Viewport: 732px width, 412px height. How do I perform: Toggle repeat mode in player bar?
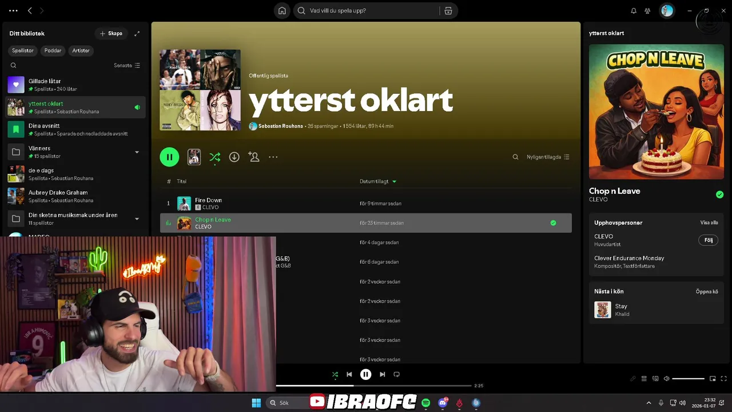(397, 374)
